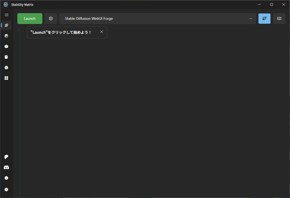Viewport: 290px width, 198px height.
Task: Open the Checkpoints notebook sidebar icon
Action: [x=6, y=57]
